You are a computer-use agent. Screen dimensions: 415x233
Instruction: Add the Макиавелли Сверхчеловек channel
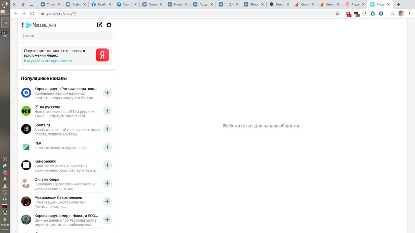point(107,202)
